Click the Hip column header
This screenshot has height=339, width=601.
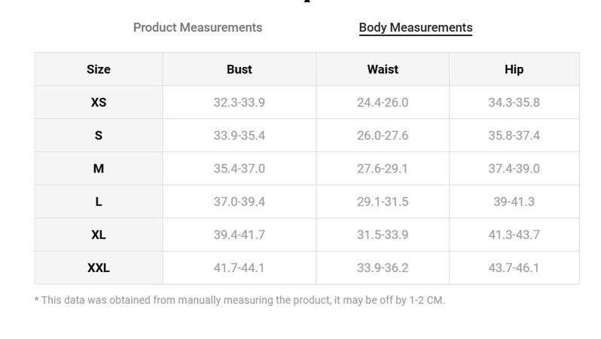[514, 69]
